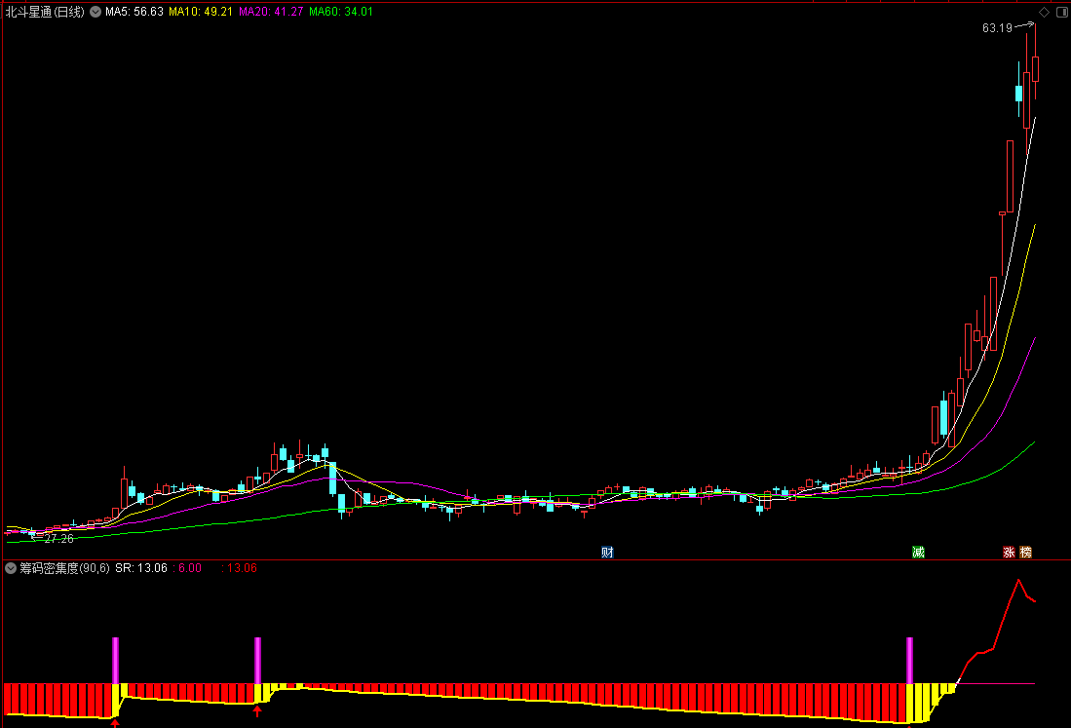Select the MA60: 34.01 indicator label
Viewport: 1071px width, 728px height.
click(341, 12)
